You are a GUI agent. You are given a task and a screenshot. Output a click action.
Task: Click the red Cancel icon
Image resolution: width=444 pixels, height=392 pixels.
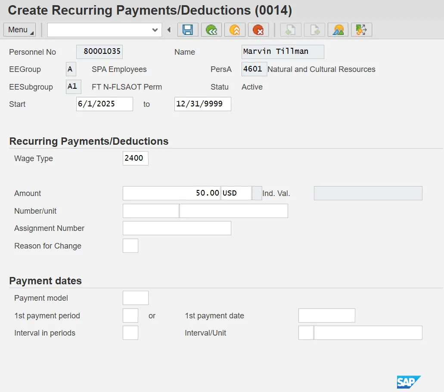coord(258,30)
